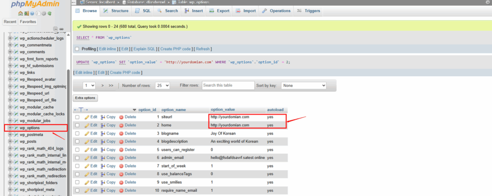Click the pencil Edit icon for siteurl row
This screenshot has width=492, height=196.
click(87, 117)
